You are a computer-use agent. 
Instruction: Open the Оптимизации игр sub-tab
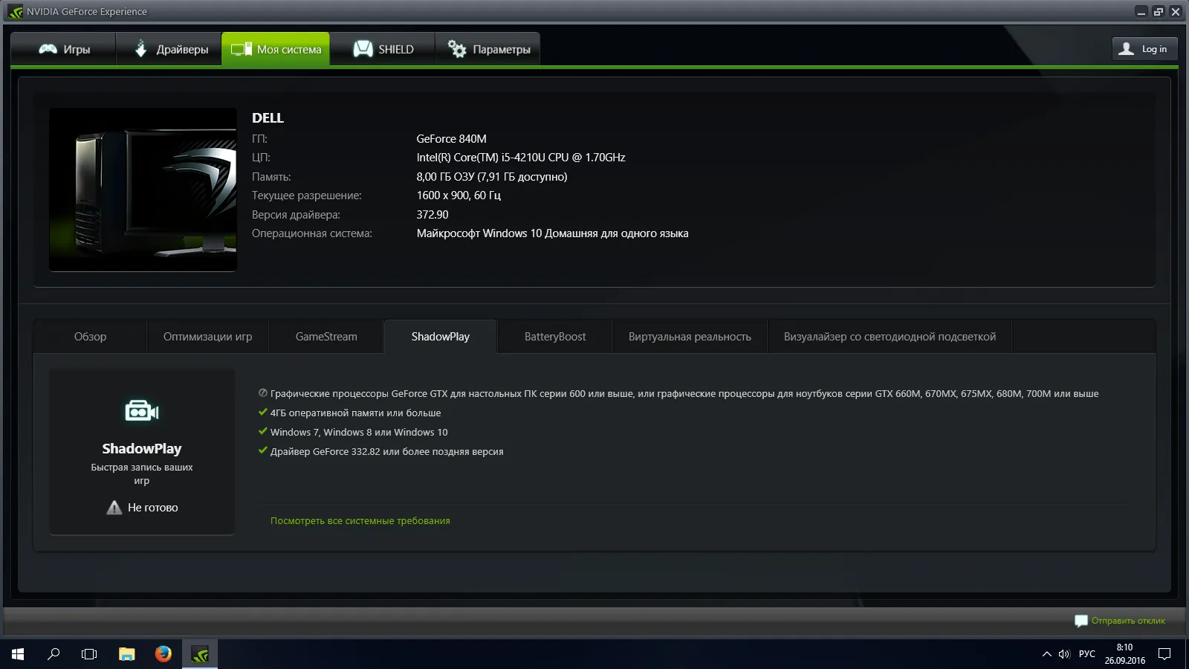(x=207, y=337)
